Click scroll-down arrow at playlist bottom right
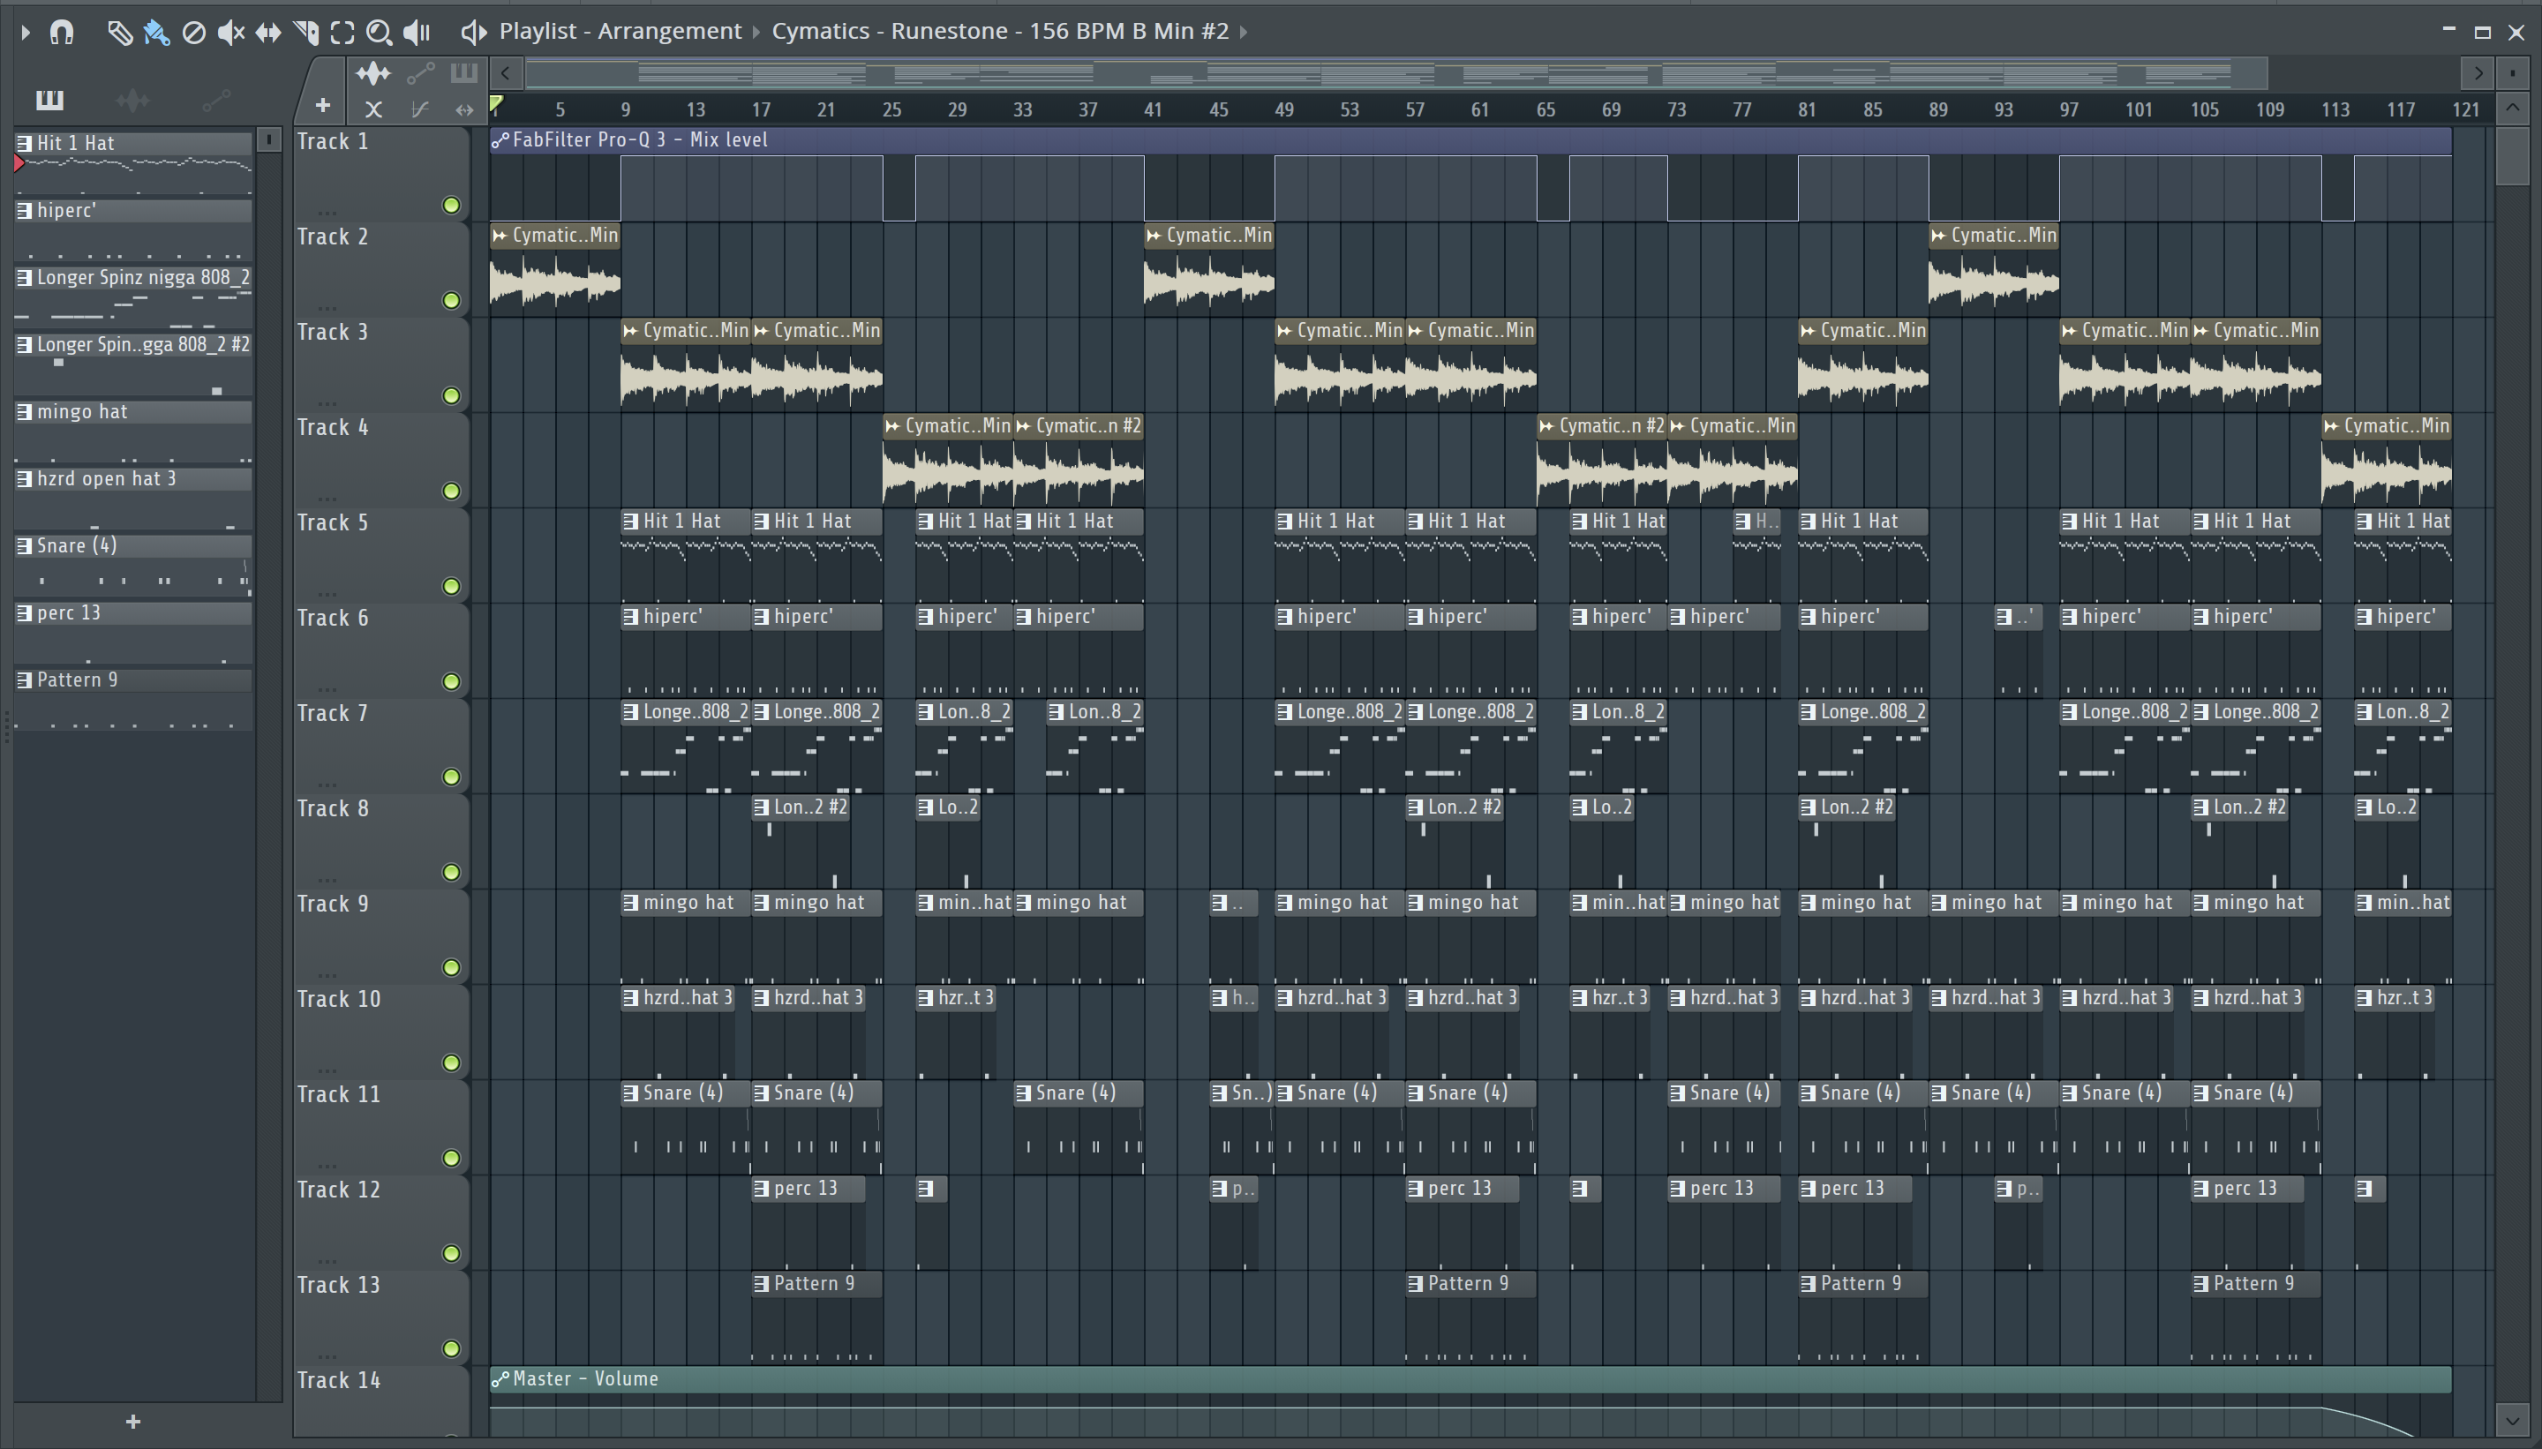 pyautogui.click(x=2512, y=1419)
